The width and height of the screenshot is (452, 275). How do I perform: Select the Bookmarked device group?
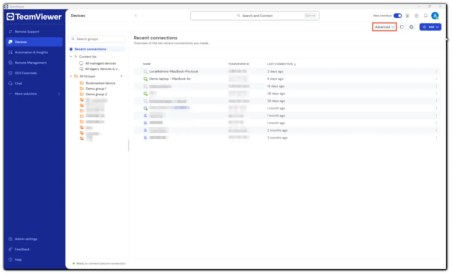(x=100, y=83)
